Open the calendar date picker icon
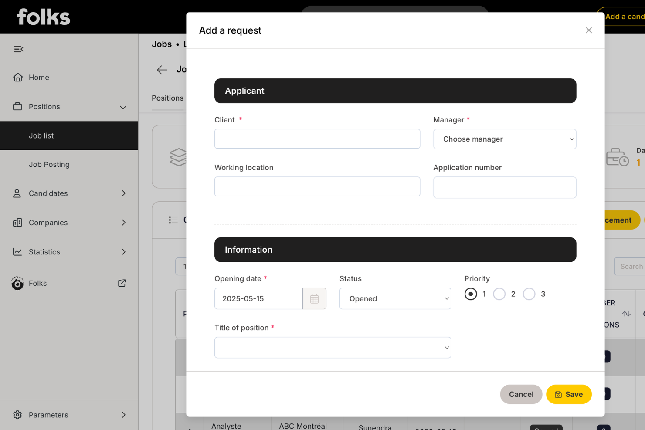 tap(314, 299)
